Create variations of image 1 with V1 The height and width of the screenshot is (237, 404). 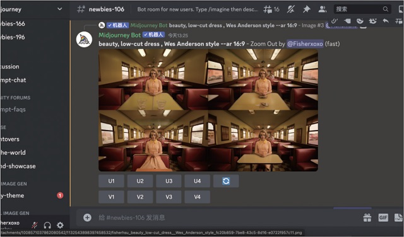pyautogui.click(x=111, y=197)
